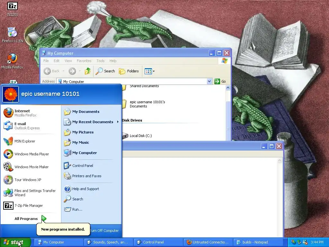
Task: Click the New programs installed balloon
Action: pos(63,229)
